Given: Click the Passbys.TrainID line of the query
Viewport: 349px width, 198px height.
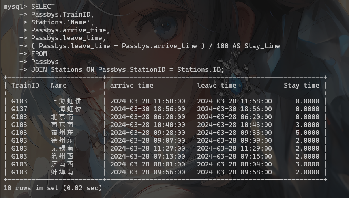Looking at the screenshot, I should (x=62, y=14).
